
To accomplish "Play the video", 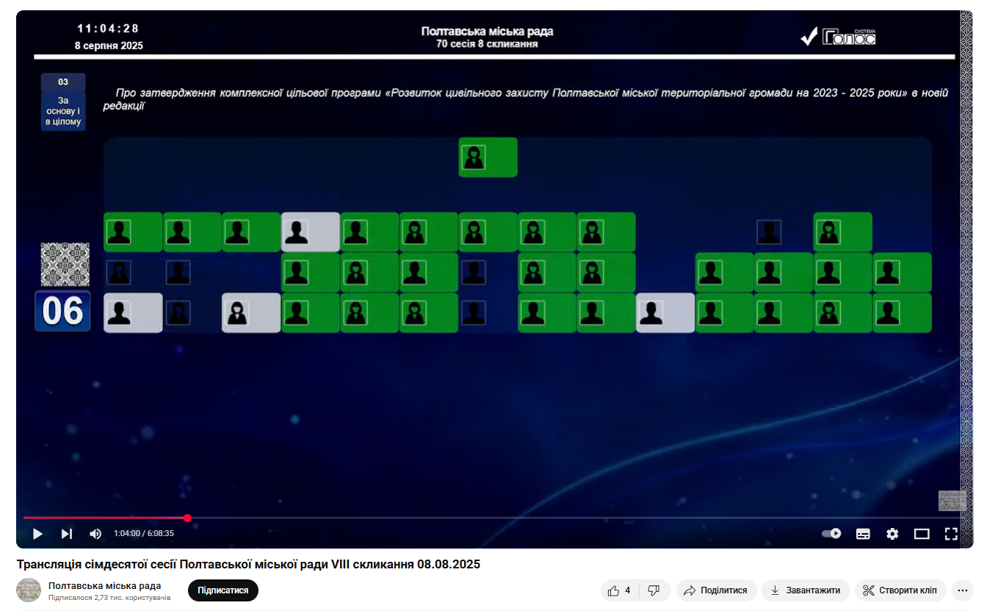I will point(37,534).
